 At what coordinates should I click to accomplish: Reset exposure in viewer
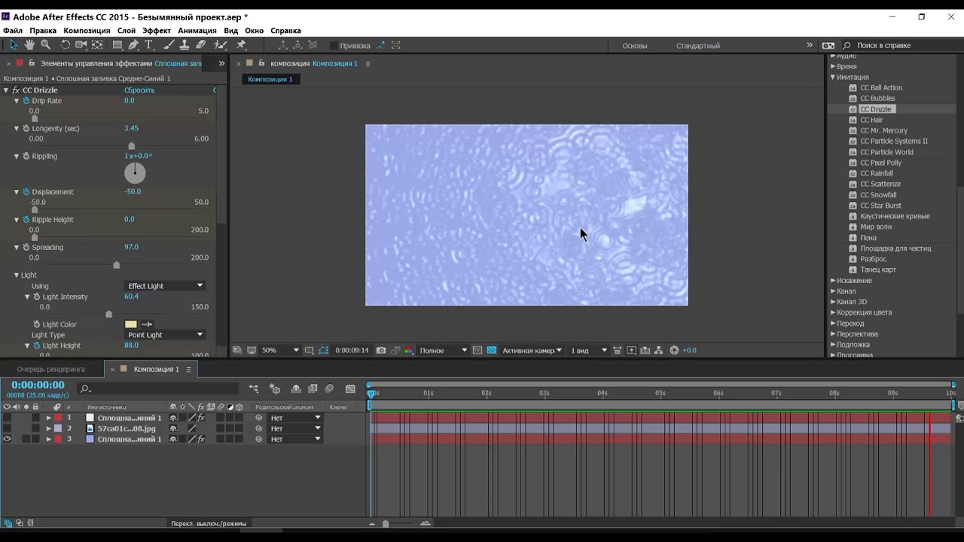click(674, 350)
